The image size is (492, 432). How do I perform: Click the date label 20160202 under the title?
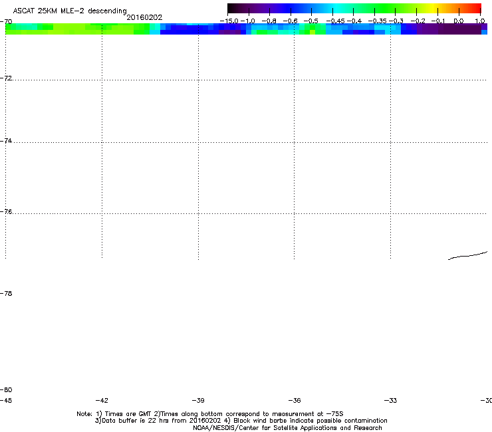coord(144,17)
